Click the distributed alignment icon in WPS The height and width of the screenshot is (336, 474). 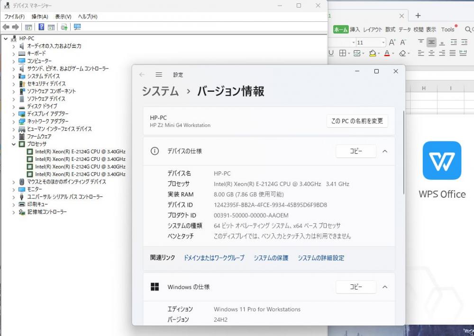(463, 53)
